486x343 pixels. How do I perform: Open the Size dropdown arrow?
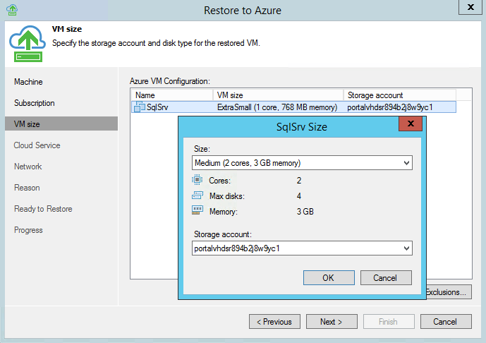(x=406, y=163)
